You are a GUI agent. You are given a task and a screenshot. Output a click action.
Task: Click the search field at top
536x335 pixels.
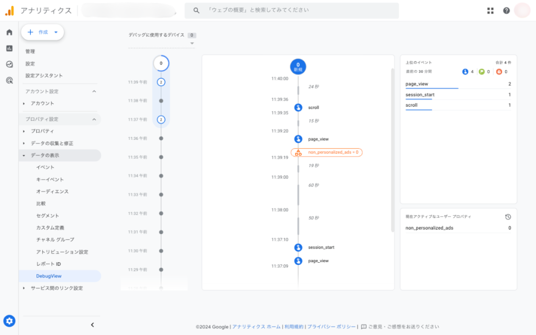tap(292, 10)
